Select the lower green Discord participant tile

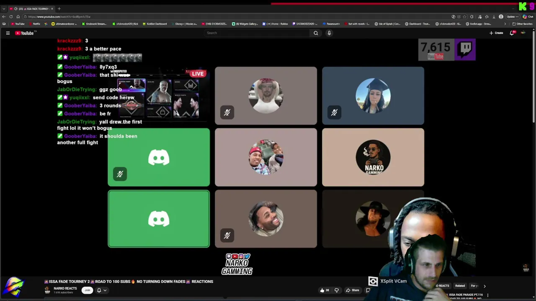coord(159,219)
